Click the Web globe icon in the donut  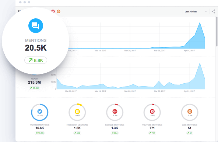(x=190, y=112)
